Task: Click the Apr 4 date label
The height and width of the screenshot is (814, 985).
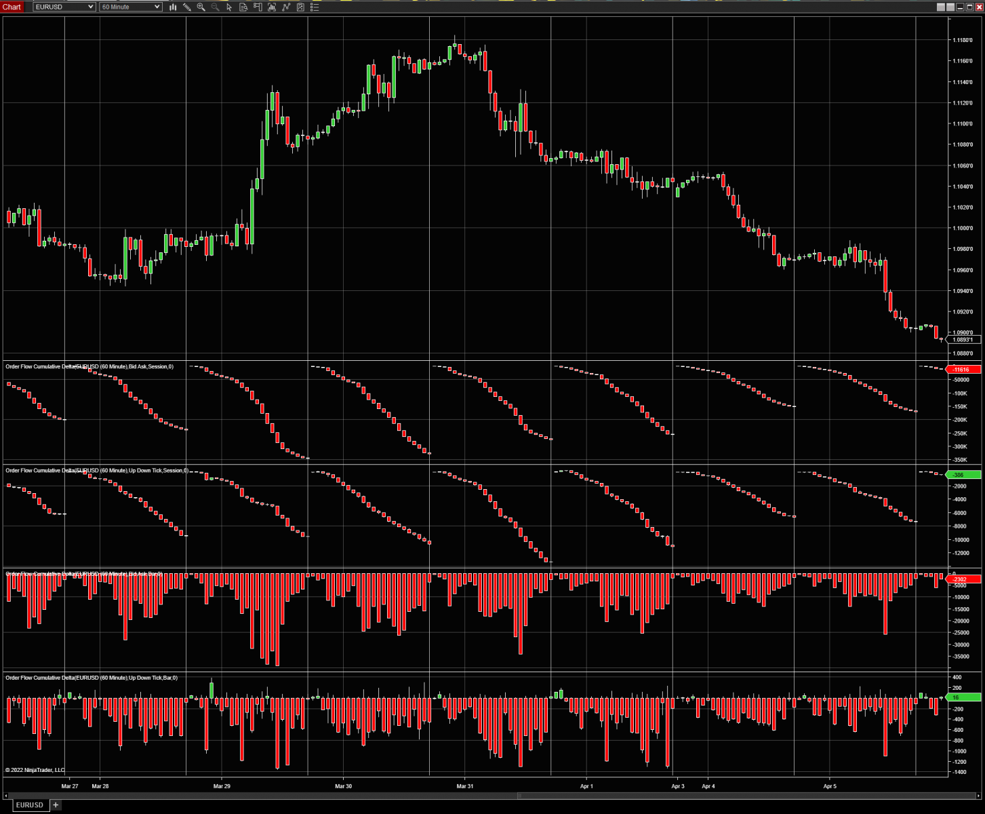Action: click(x=708, y=787)
